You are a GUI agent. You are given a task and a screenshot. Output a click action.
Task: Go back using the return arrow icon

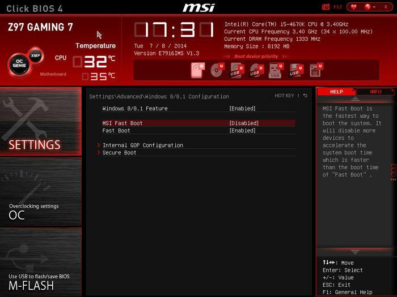point(305,96)
